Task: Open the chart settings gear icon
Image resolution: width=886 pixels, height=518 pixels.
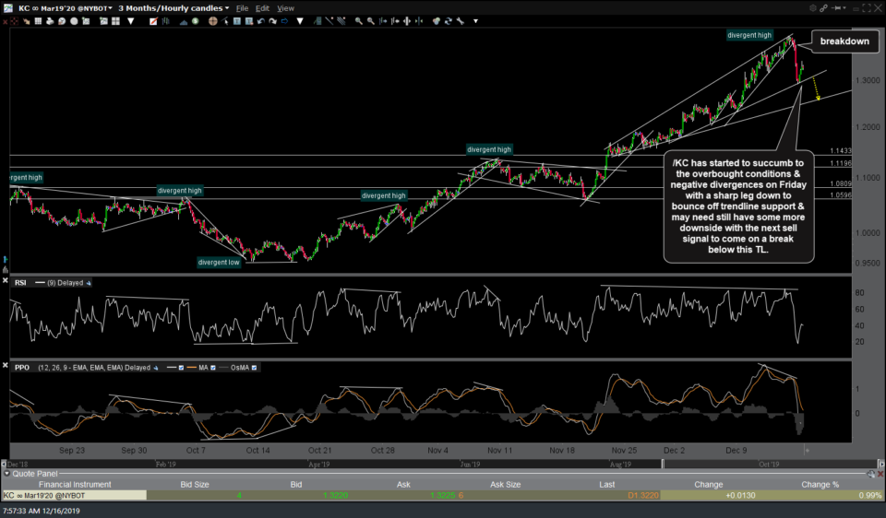Action: pyautogui.click(x=814, y=7)
